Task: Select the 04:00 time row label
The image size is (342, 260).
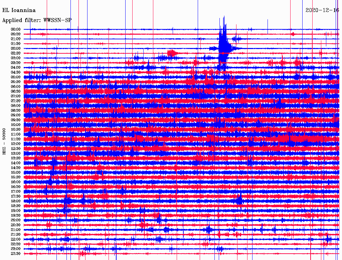Action: (x=16, y=68)
